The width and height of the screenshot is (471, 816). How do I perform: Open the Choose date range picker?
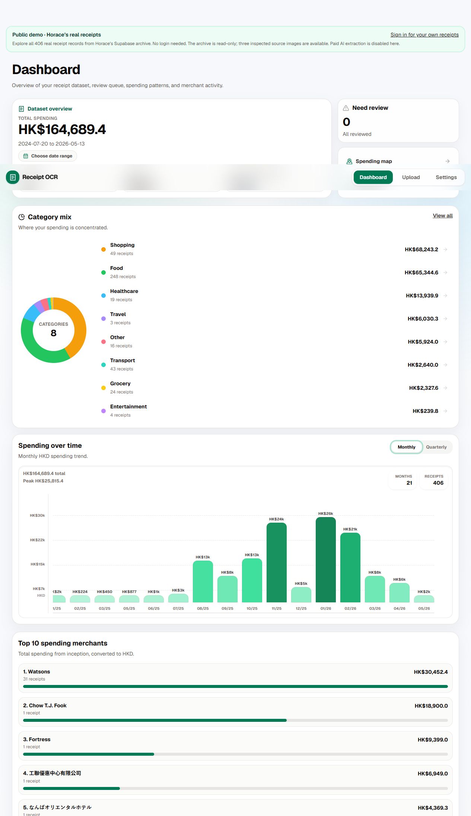48,156
